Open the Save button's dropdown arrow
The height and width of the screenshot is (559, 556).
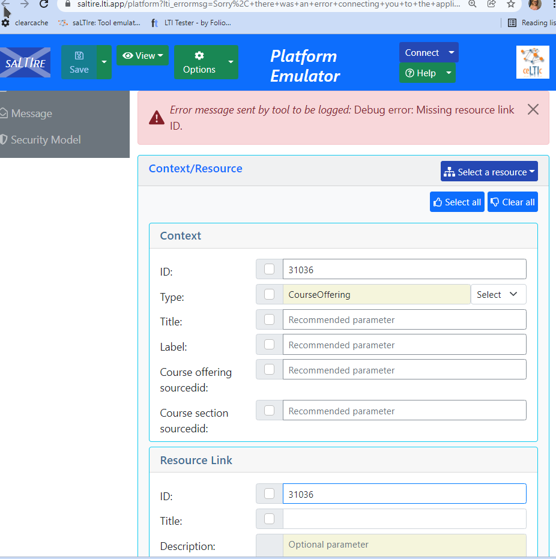pyautogui.click(x=103, y=62)
